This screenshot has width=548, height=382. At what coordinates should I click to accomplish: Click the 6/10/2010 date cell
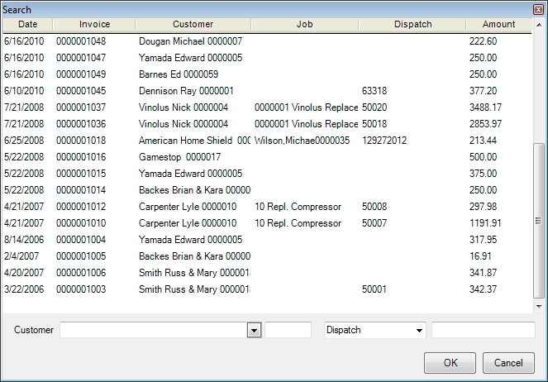point(24,91)
